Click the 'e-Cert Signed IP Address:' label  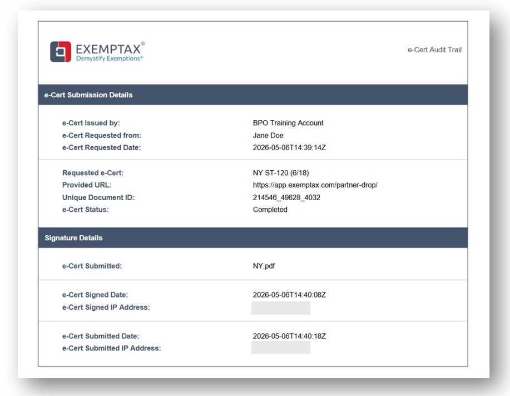coord(106,307)
